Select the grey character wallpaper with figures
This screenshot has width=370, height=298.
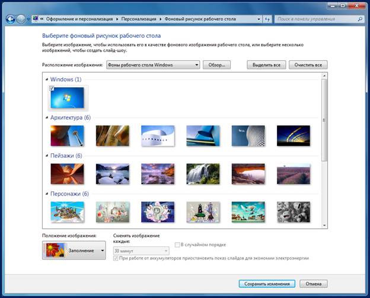pos(203,212)
